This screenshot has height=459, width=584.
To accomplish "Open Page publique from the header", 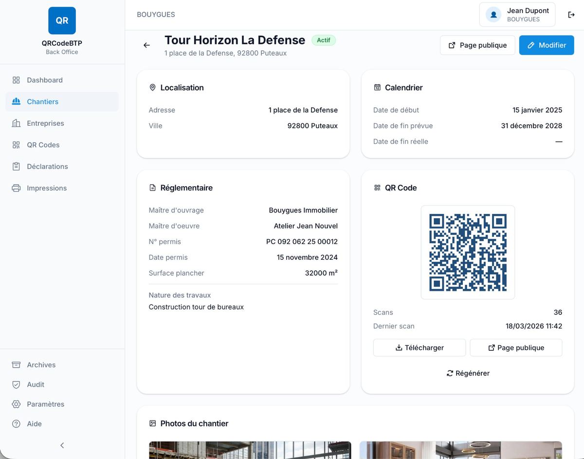I will [477, 45].
